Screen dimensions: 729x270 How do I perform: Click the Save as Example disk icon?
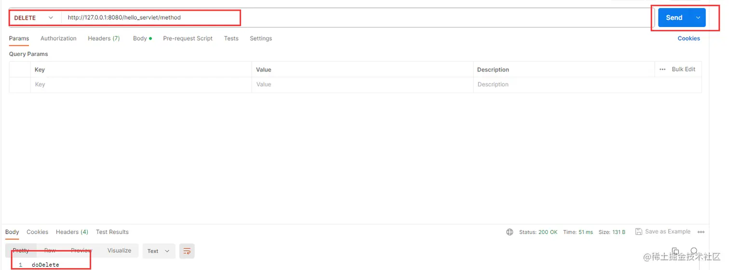point(638,232)
